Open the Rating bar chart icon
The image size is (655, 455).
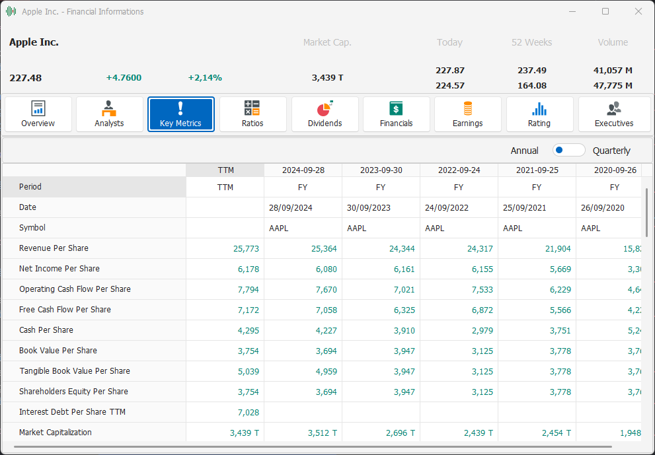pyautogui.click(x=539, y=108)
